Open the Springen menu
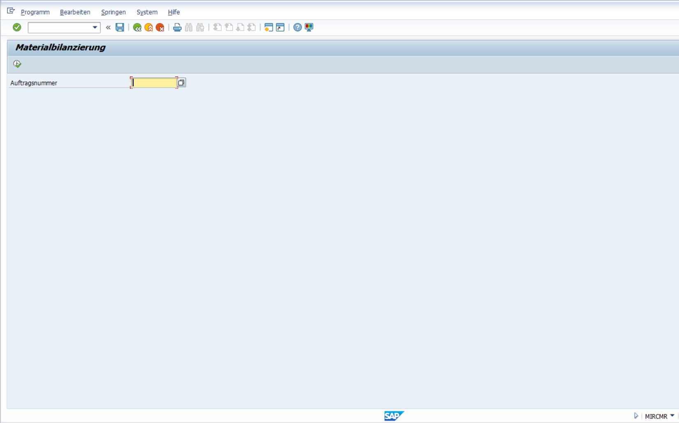Image resolution: width=679 pixels, height=423 pixels. pos(114,12)
